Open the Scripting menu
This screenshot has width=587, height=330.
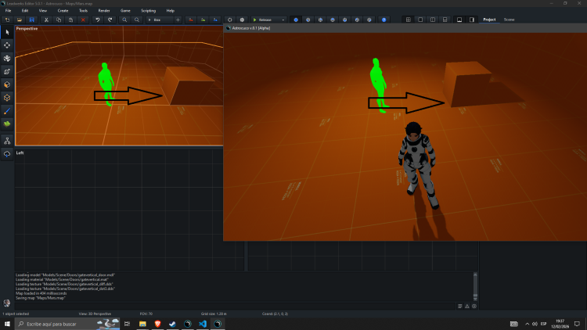pos(148,10)
